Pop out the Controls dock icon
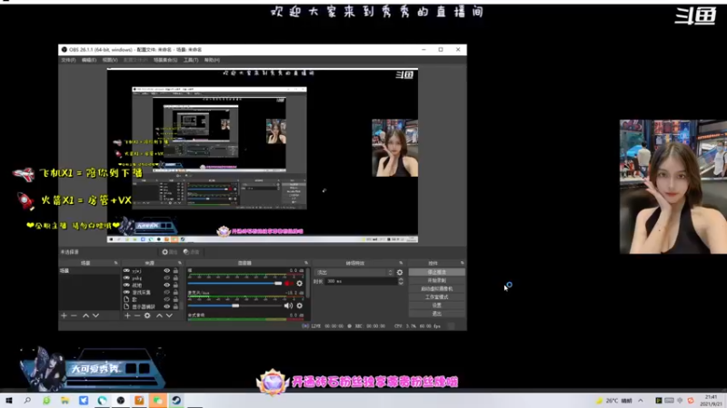Image resolution: width=727 pixels, height=408 pixels. pyautogui.click(x=463, y=263)
